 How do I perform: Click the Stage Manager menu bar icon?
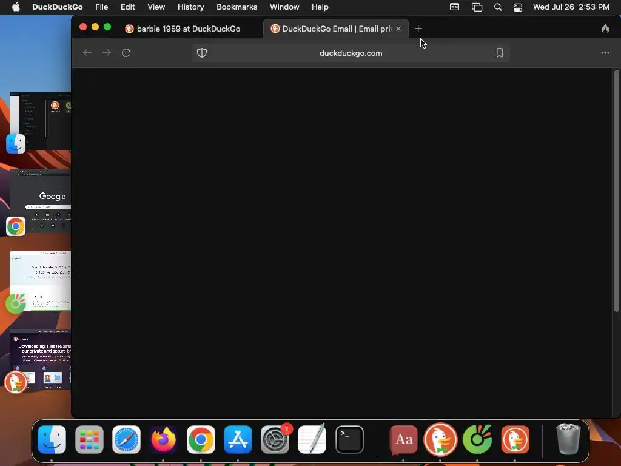[x=477, y=7]
